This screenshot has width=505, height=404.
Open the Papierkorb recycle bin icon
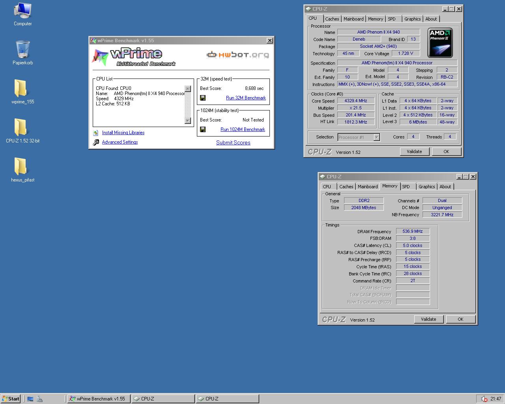pyautogui.click(x=22, y=49)
